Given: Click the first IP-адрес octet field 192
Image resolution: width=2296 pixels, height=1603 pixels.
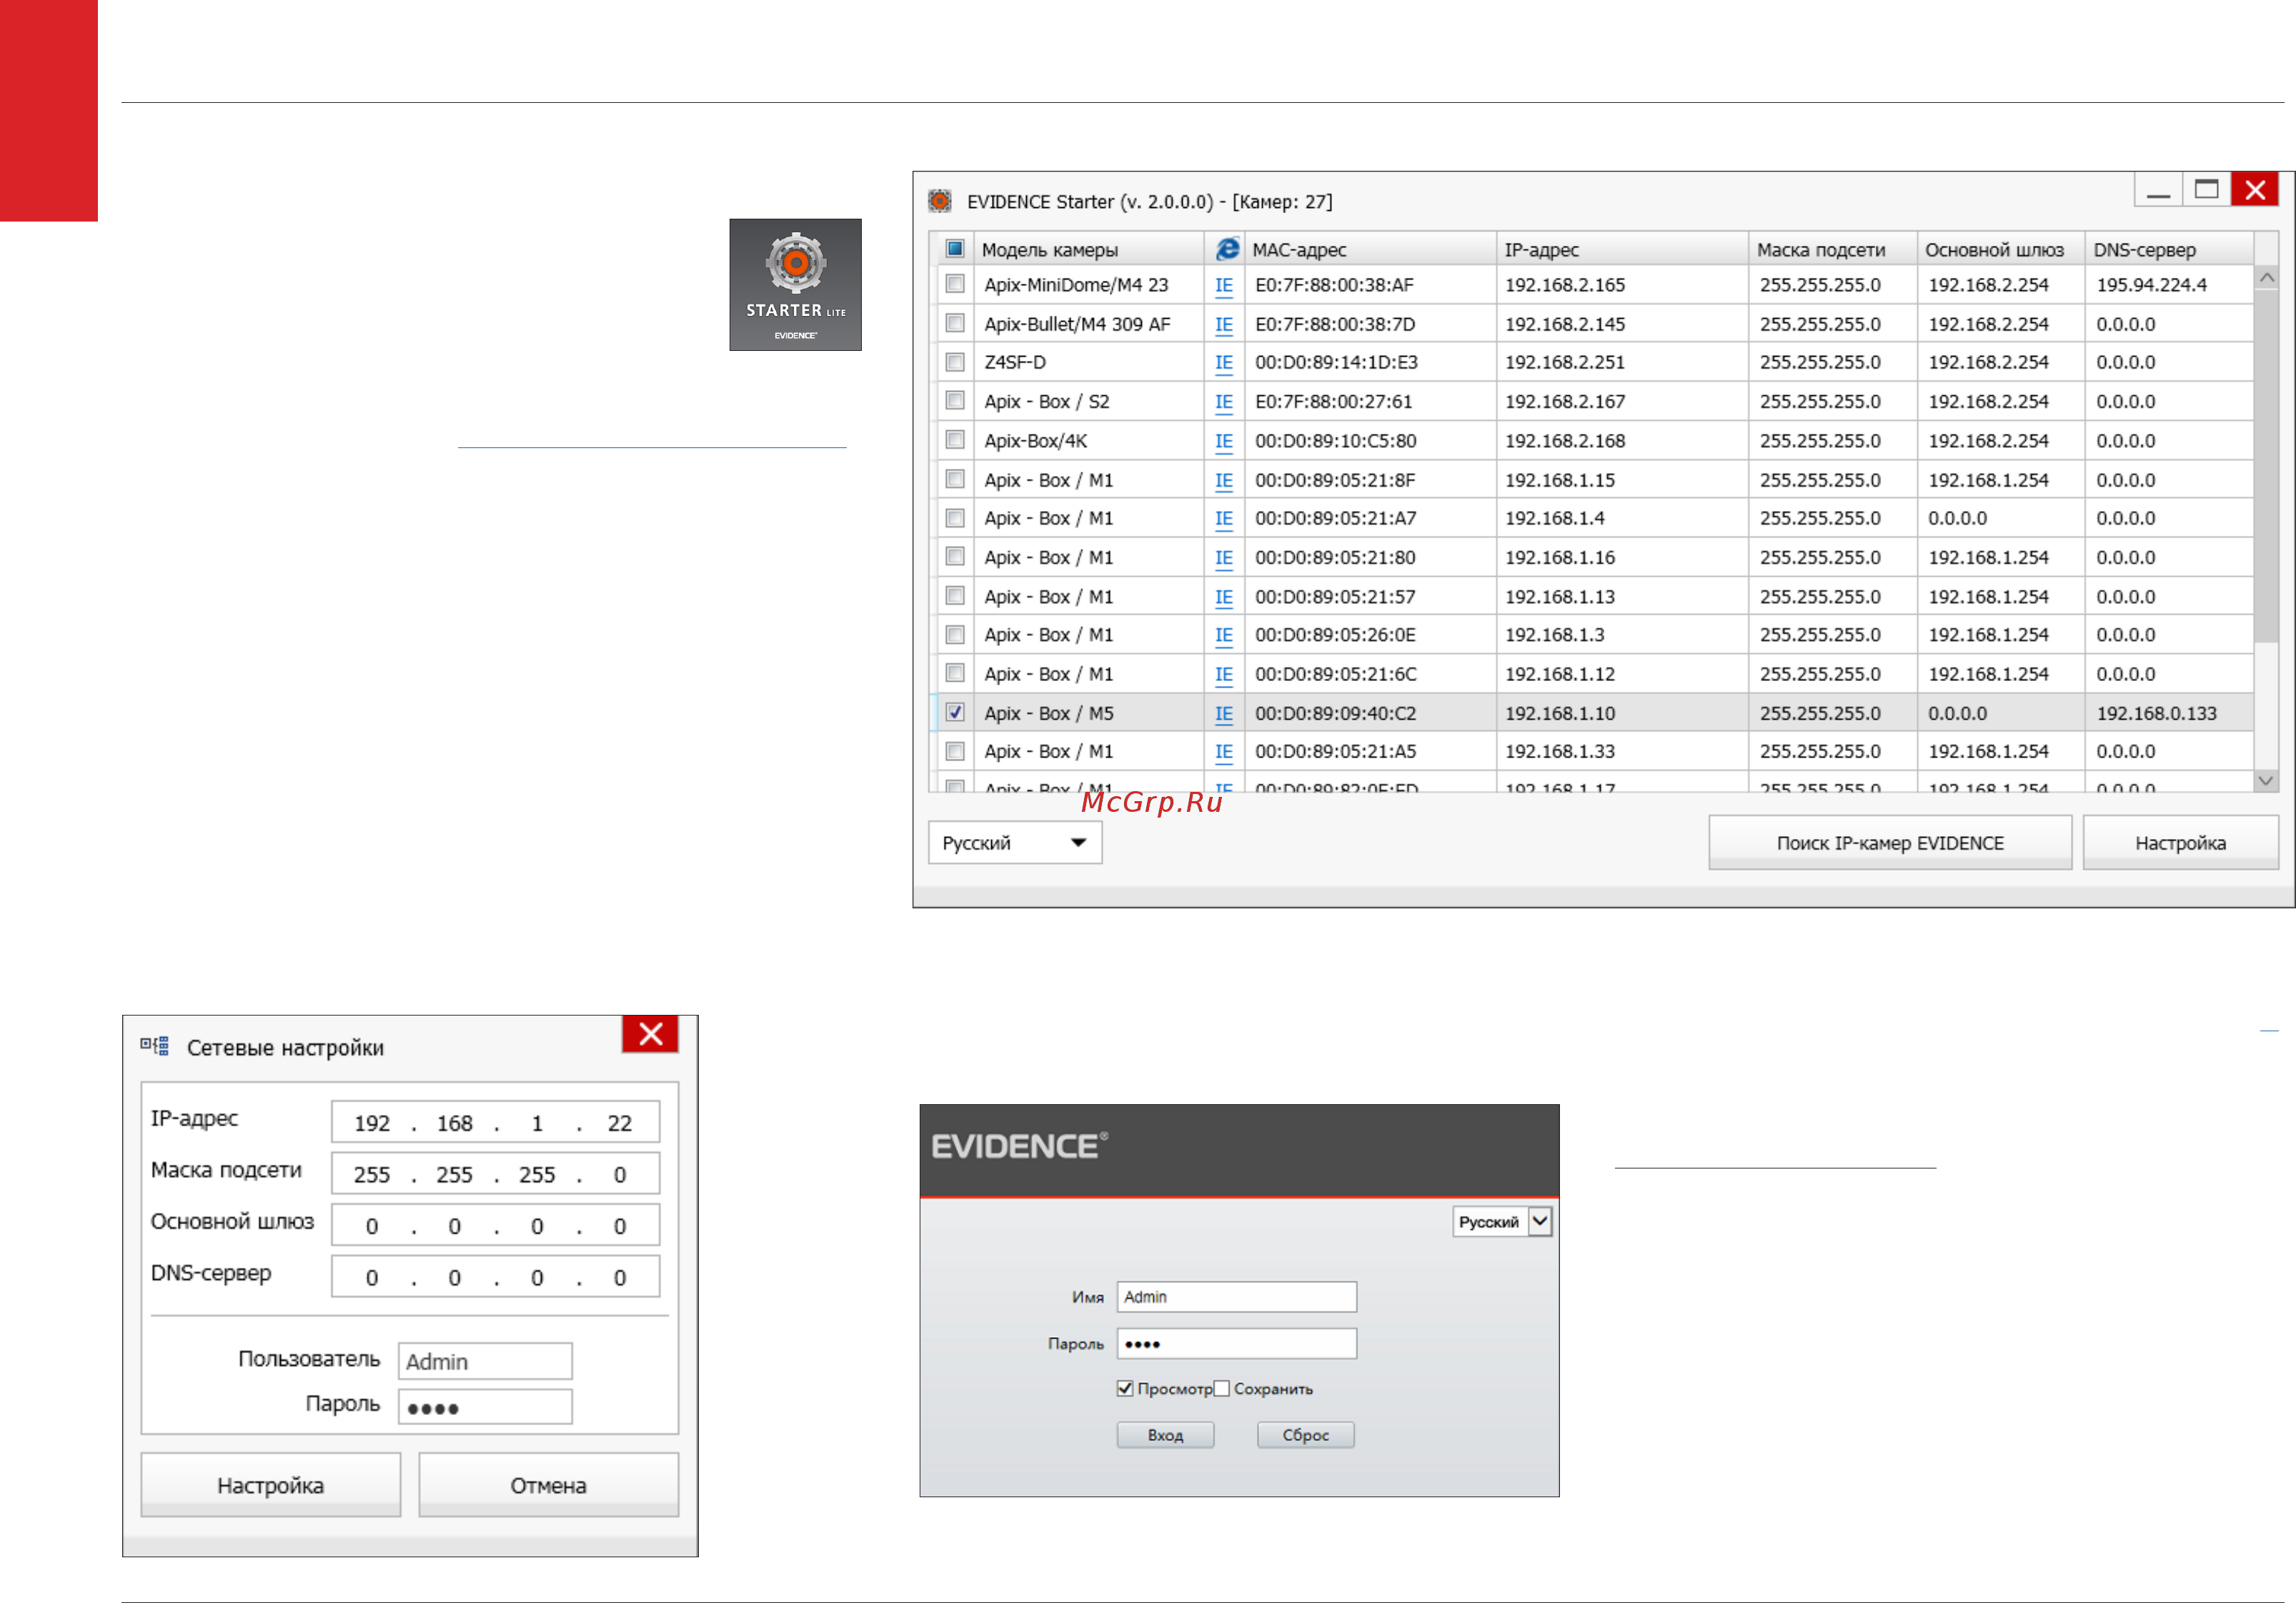Looking at the screenshot, I should 372,1123.
